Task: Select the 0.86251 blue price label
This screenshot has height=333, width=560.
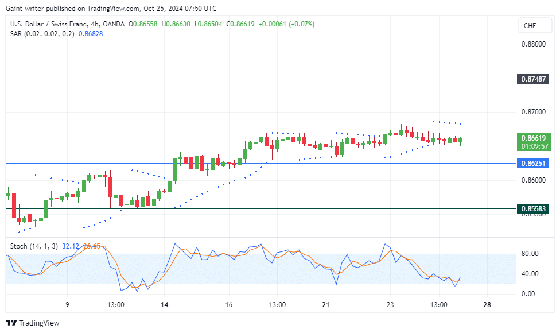Action: coord(533,163)
